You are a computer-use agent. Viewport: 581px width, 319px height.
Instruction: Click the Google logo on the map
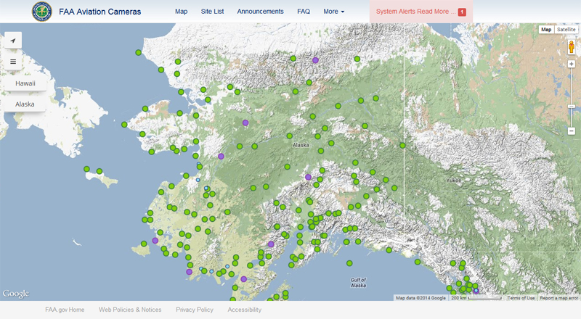(x=15, y=294)
